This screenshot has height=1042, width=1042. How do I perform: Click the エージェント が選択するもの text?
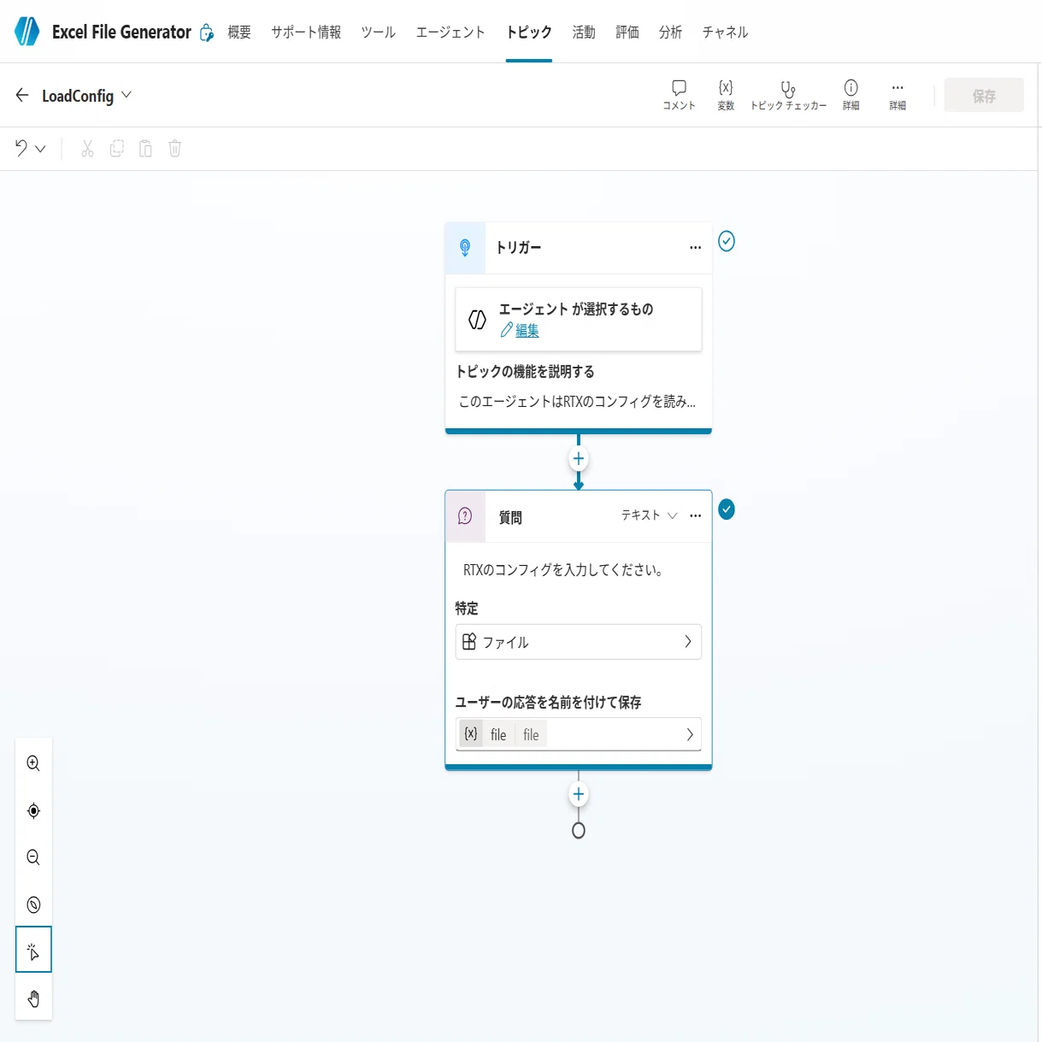[x=576, y=309]
